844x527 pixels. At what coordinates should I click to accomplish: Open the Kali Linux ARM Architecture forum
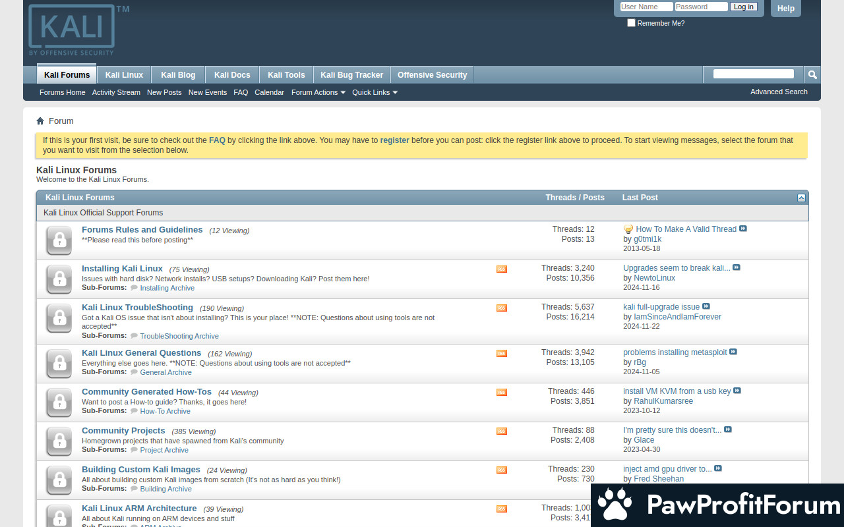139,509
